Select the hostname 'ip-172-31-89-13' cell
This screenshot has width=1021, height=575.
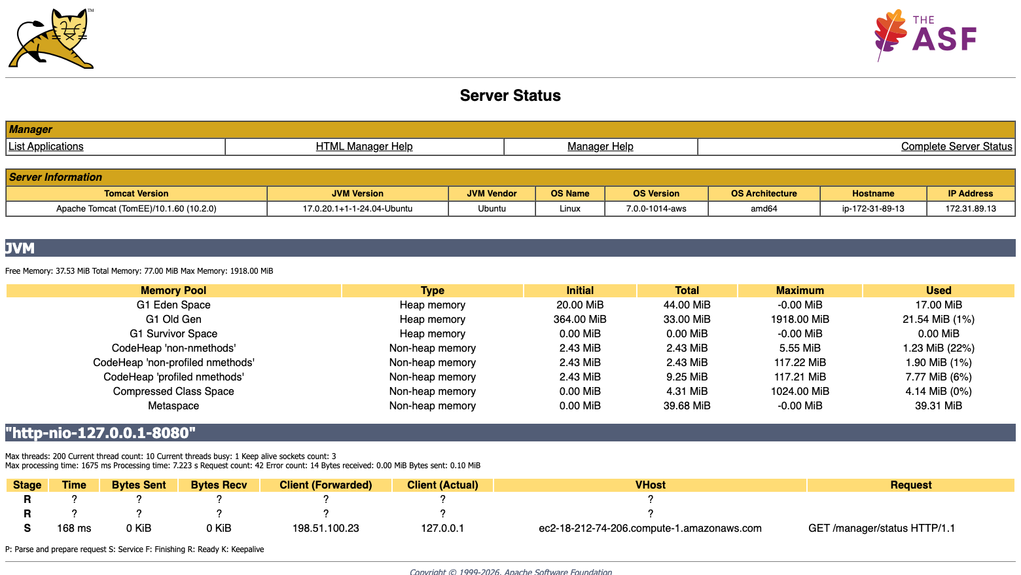pyautogui.click(x=873, y=209)
